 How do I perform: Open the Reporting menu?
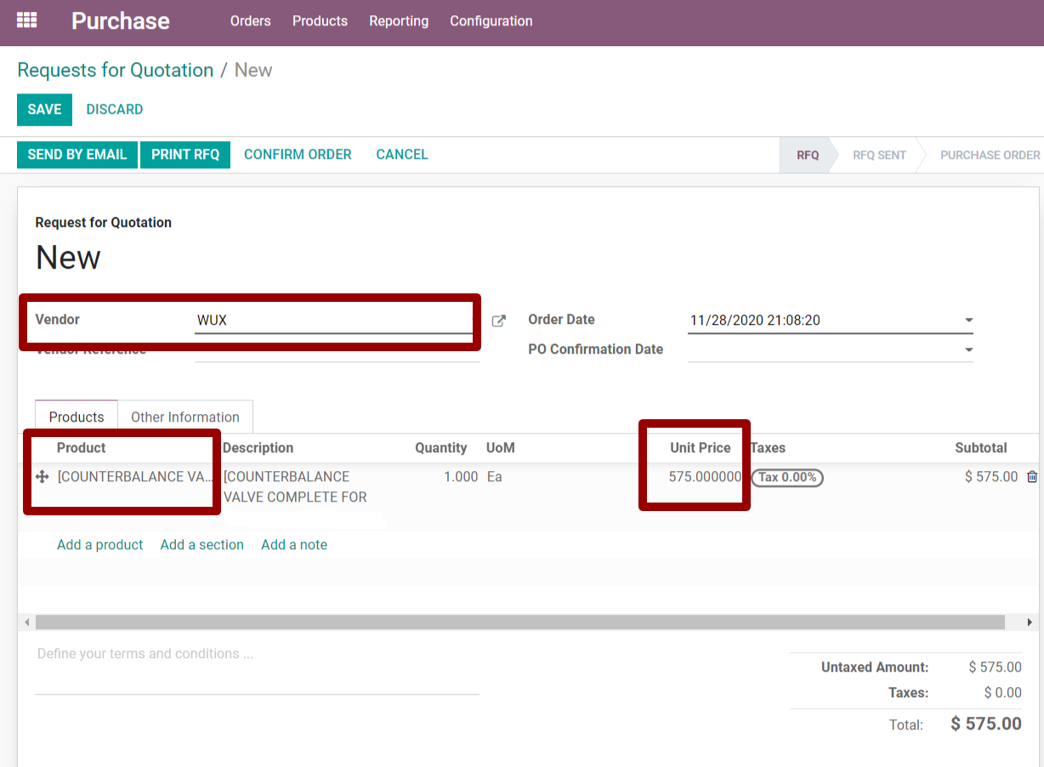399,21
